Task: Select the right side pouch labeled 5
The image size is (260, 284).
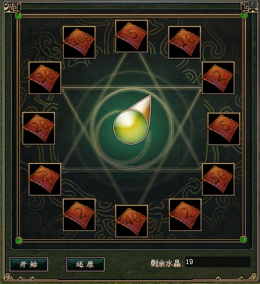Action: click(x=224, y=129)
